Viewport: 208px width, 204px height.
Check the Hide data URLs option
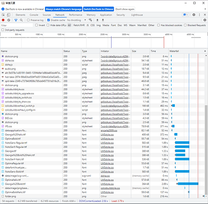click(x=48, y=25)
